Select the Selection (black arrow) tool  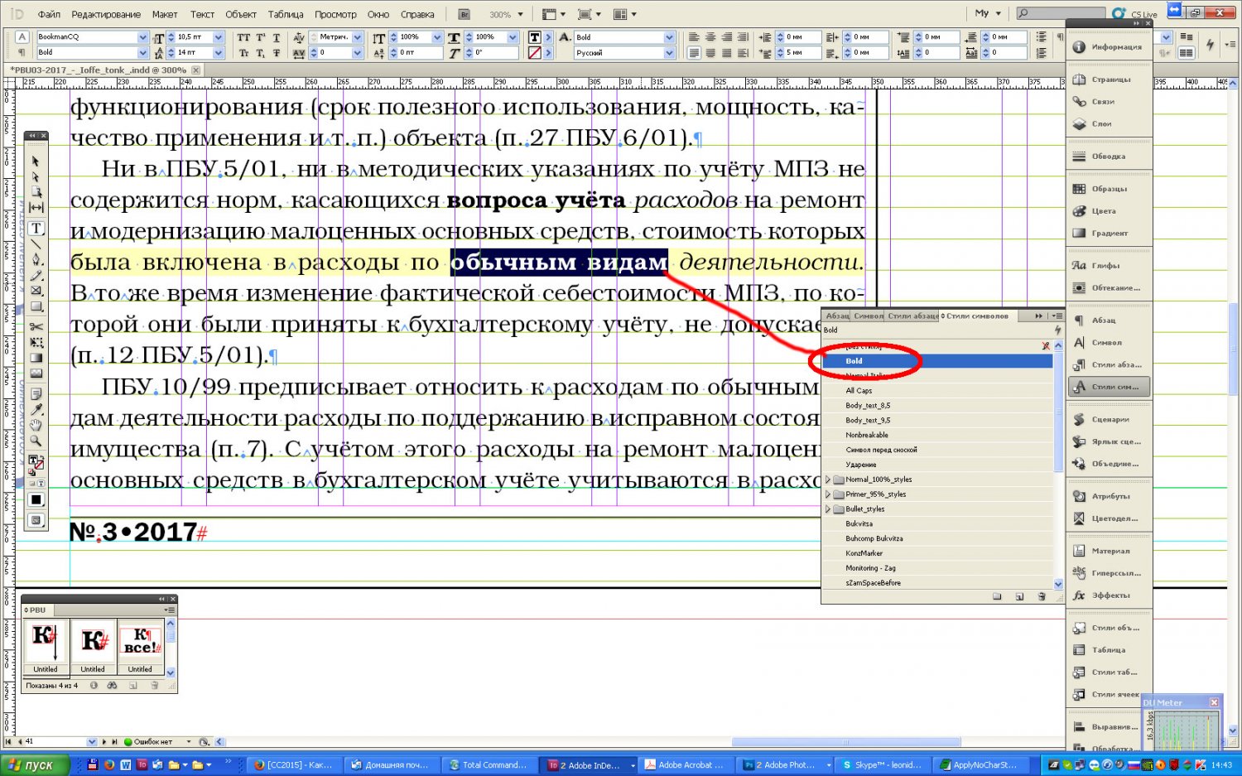coord(36,161)
